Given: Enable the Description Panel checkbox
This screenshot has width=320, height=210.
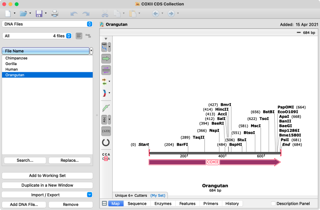Looking at the screenshot, I should click(273, 203).
